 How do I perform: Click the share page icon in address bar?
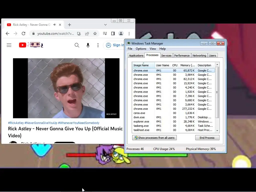coord(87,34)
